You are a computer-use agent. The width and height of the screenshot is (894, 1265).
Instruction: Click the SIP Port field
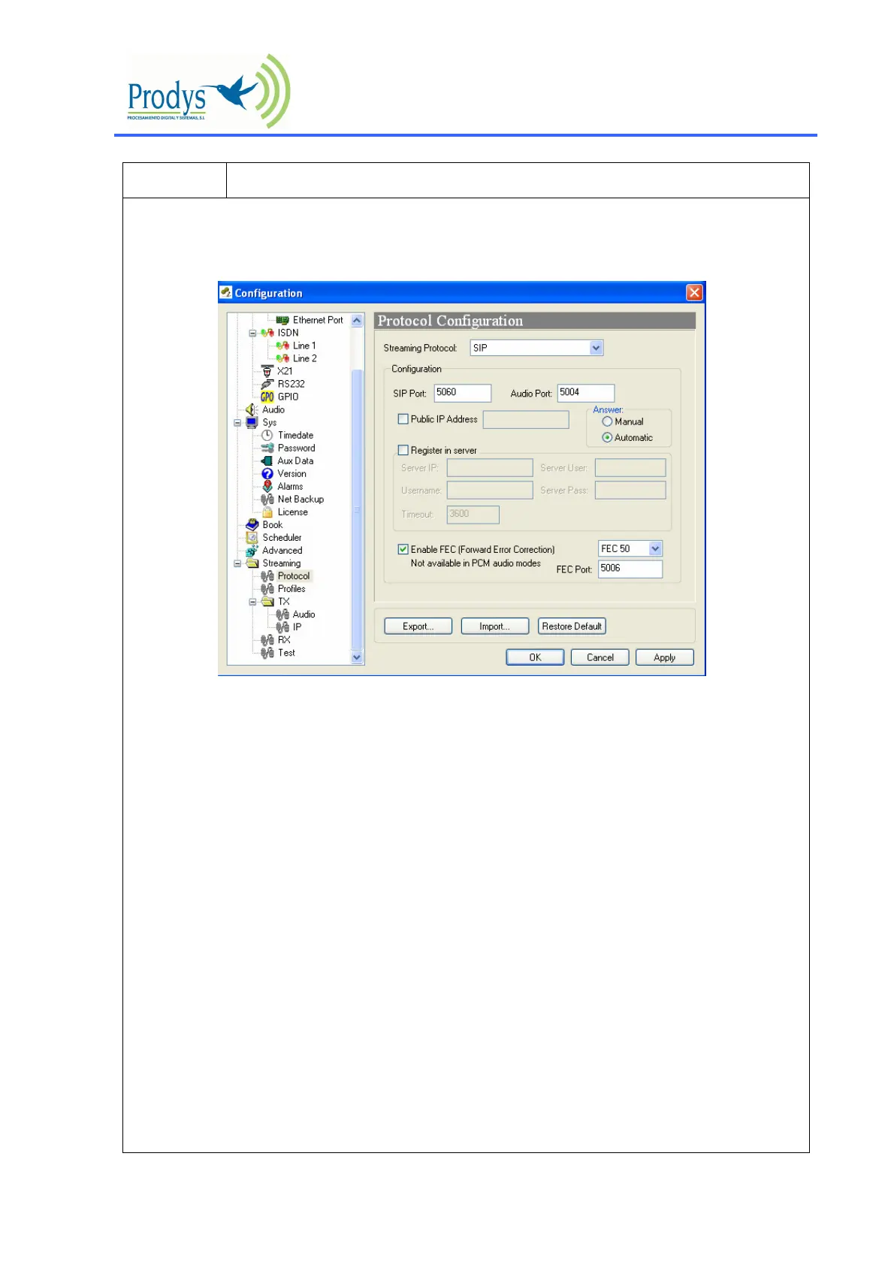click(x=463, y=393)
